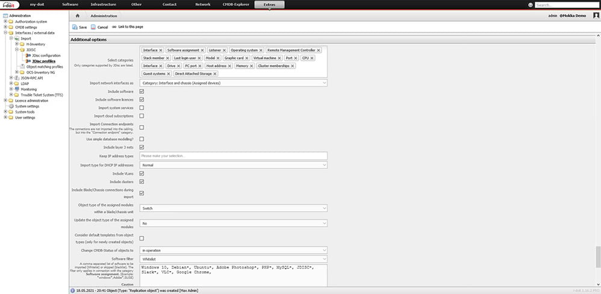This screenshot has height=294, width=601.
Task: Click the Cancel button
Action: tap(99, 27)
